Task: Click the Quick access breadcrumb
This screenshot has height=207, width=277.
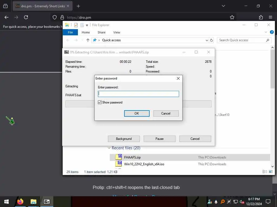Action: (x=111, y=40)
